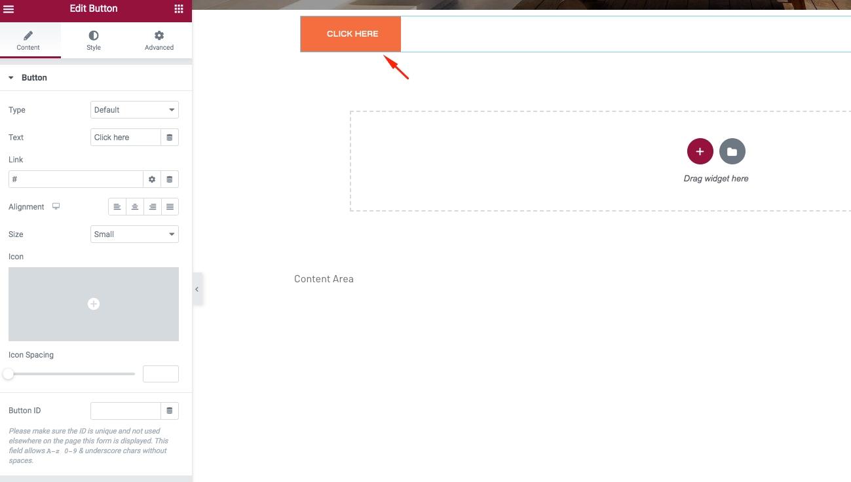Set alignment to left
The width and height of the screenshot is (851, 482).
coord(117,207)
